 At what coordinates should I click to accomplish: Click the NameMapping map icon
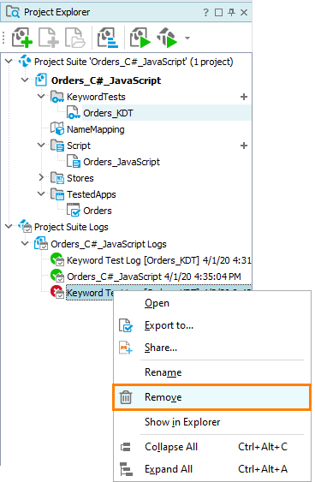coord(57,128)
